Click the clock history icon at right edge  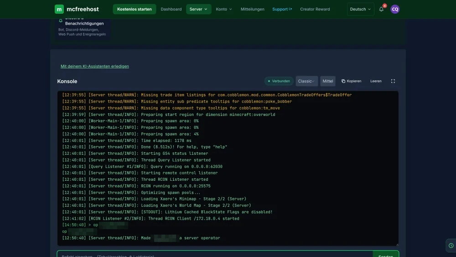point(451,246)
